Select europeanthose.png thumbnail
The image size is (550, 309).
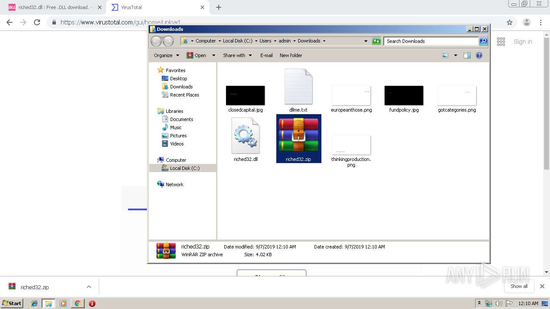point(351,95)
